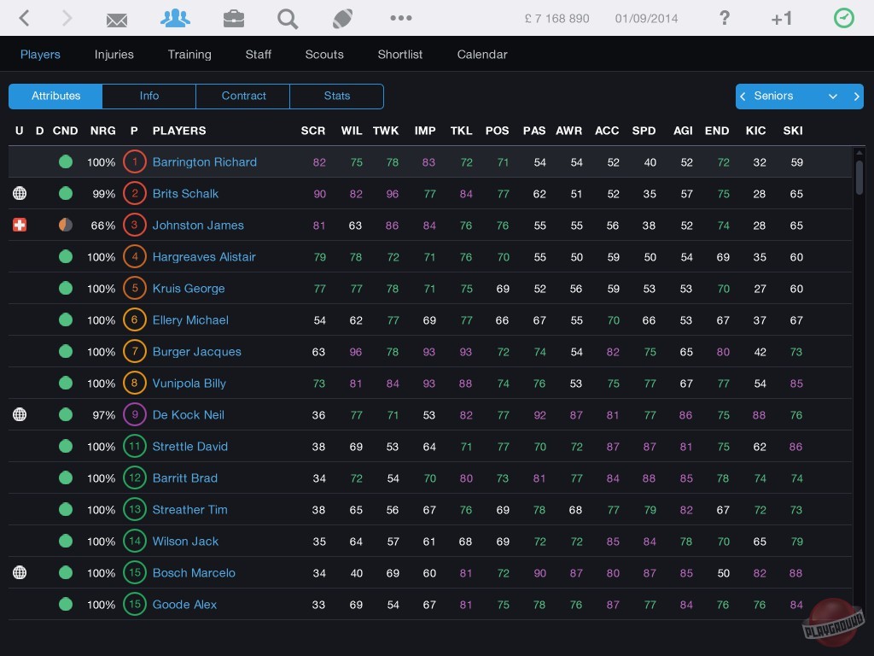Image resolution: width=874 pixels, height=656 pixels.
Task: Open the squad people icon
Action: (175, 18)
